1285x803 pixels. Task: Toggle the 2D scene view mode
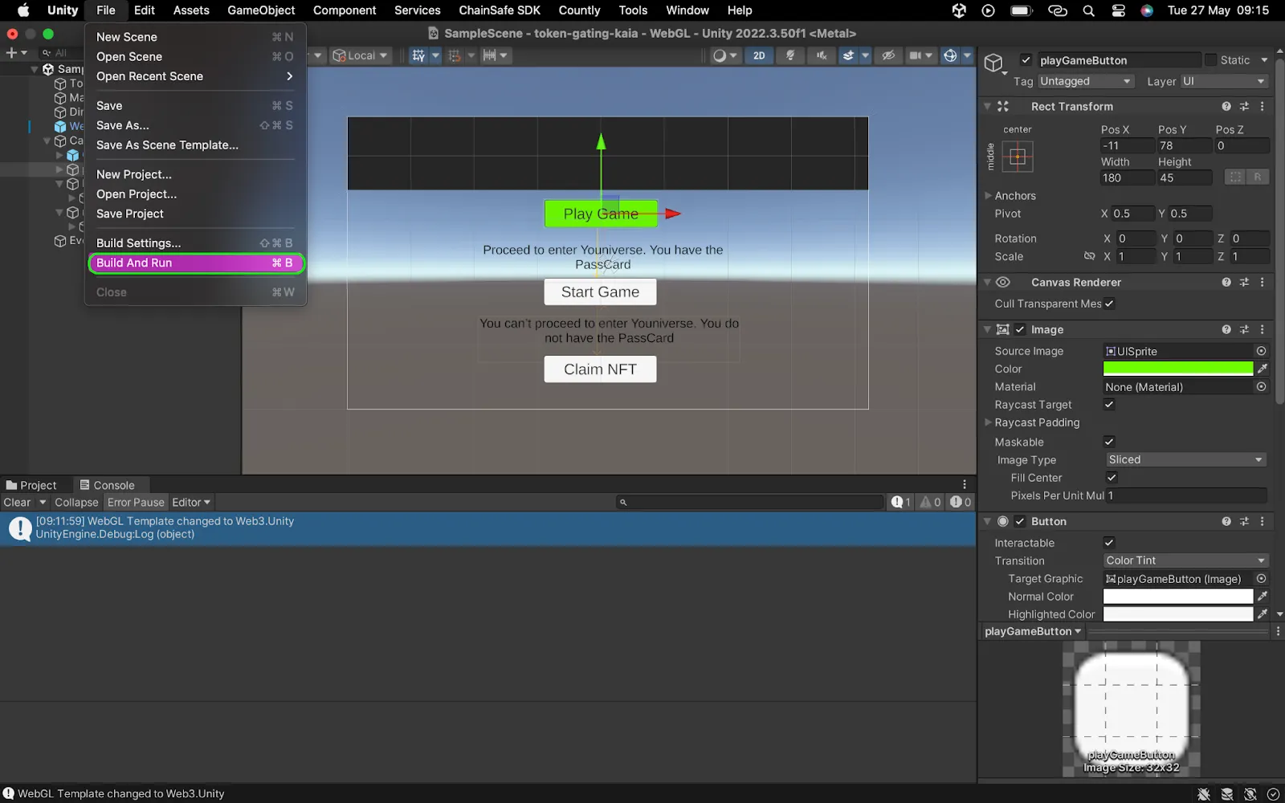tap(758, 55)
